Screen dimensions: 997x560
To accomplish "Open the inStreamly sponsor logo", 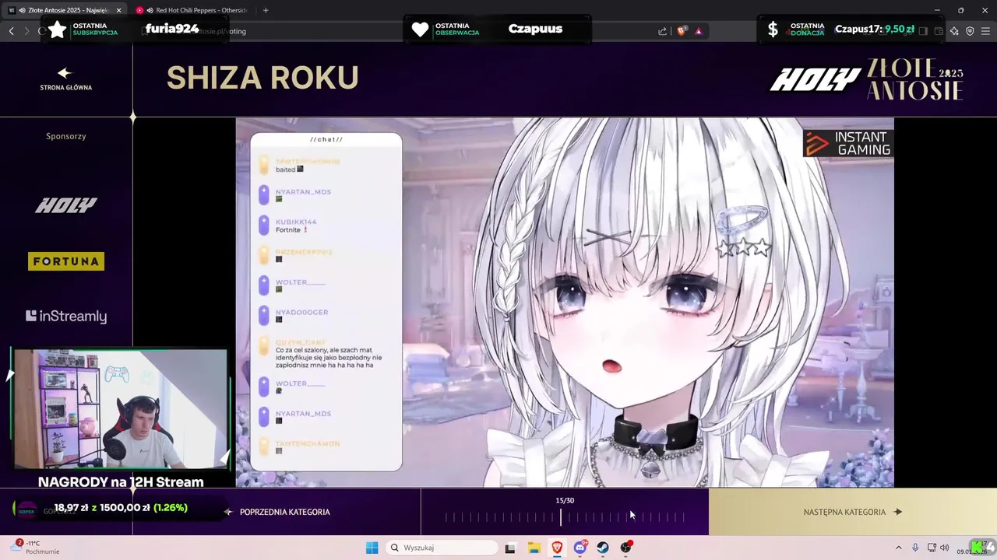I will pos(66,316).
